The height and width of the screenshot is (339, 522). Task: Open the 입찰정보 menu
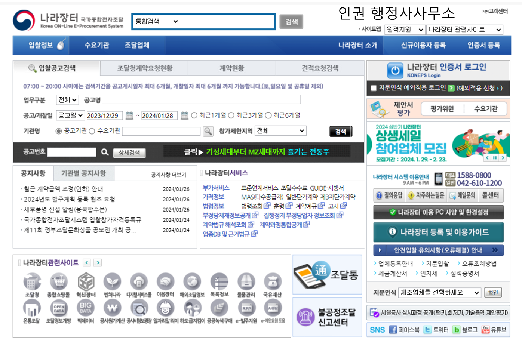coord(41,45)
